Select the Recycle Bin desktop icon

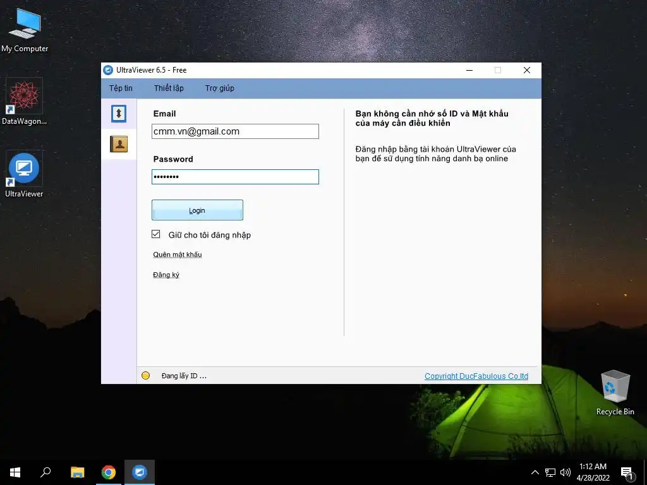(615, 393)
